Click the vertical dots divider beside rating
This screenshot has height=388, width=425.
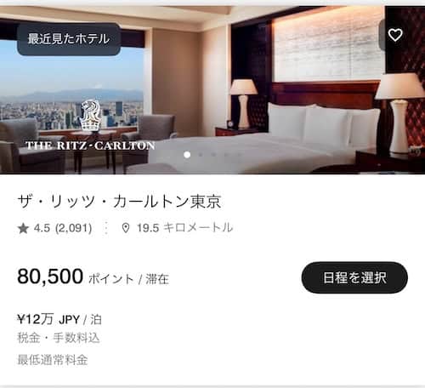pyautogui.click(x=106, y=228)
